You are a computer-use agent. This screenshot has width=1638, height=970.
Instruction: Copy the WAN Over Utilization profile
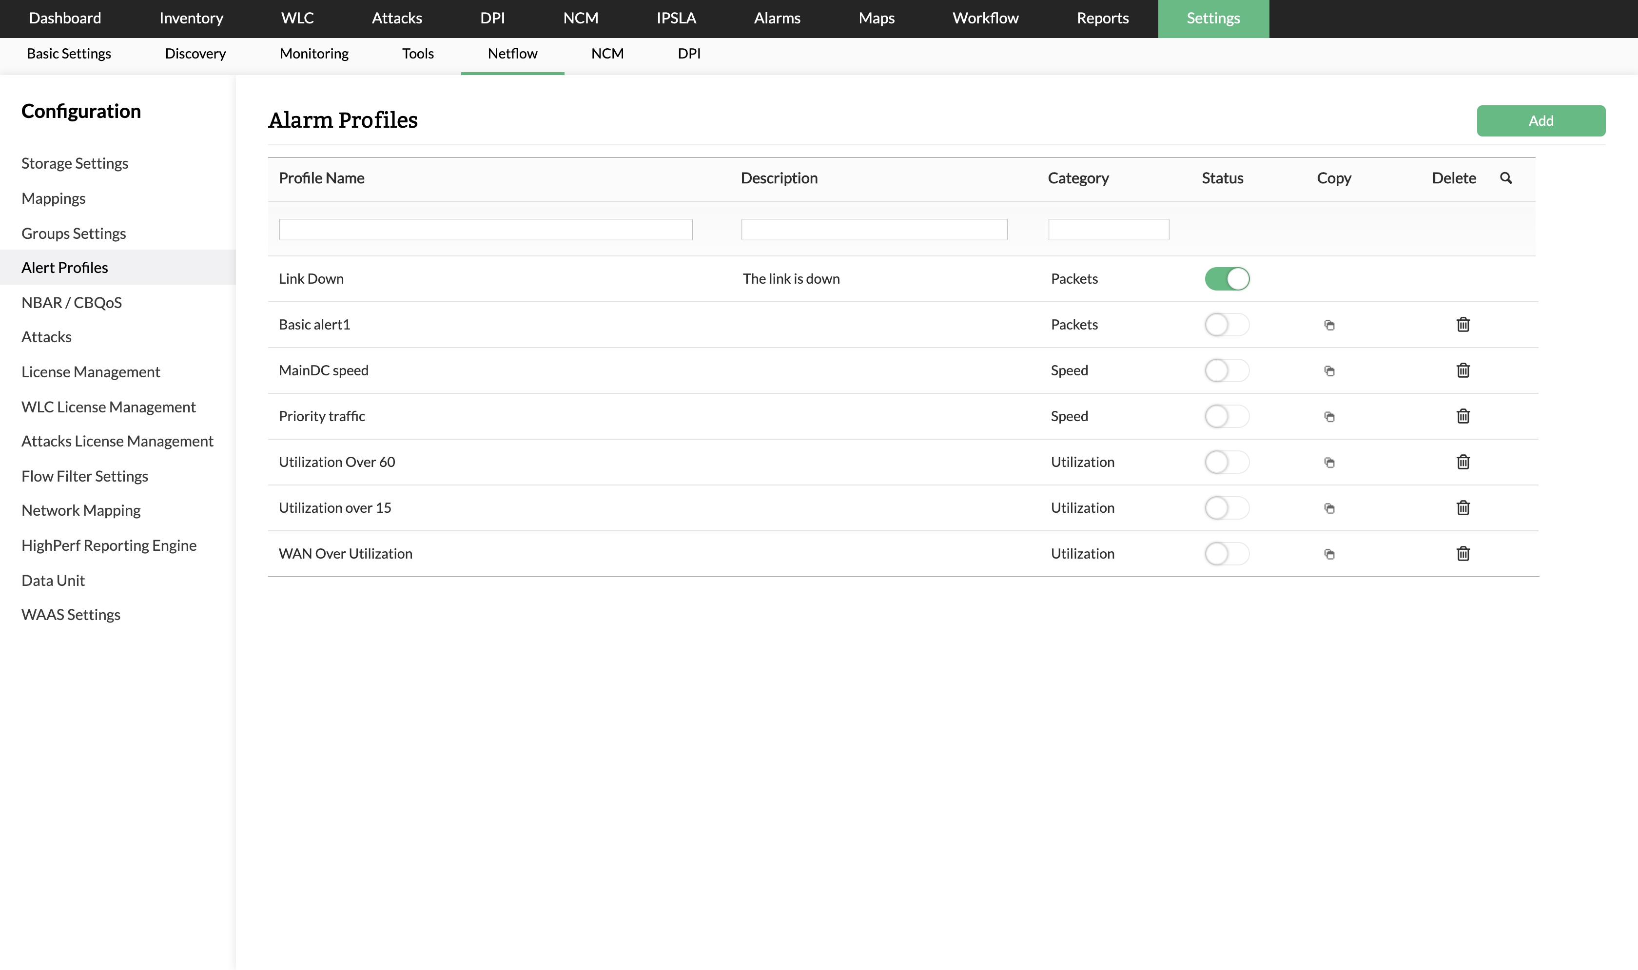point(1329,554)
